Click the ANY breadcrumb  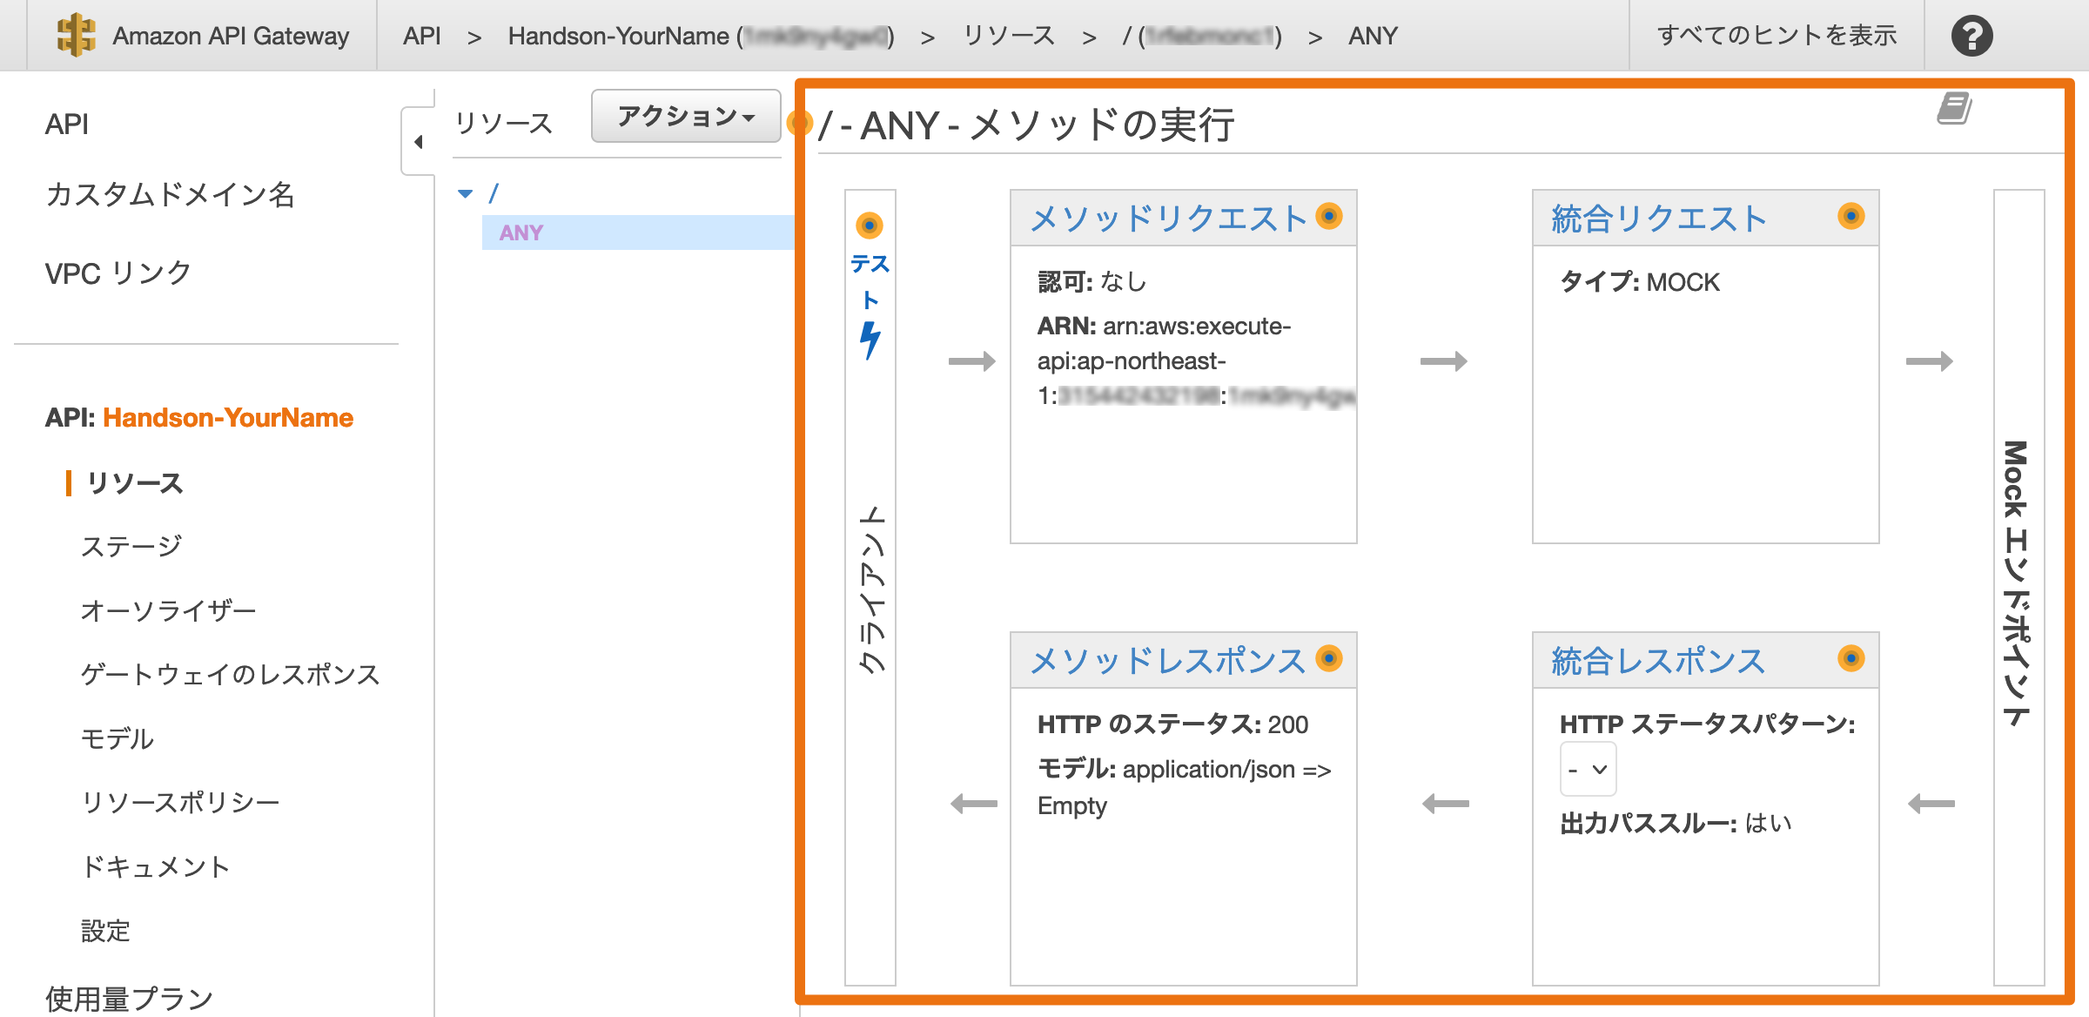(1373, 36)
